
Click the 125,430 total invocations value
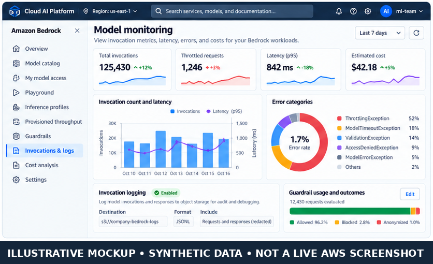coord(114,67)
